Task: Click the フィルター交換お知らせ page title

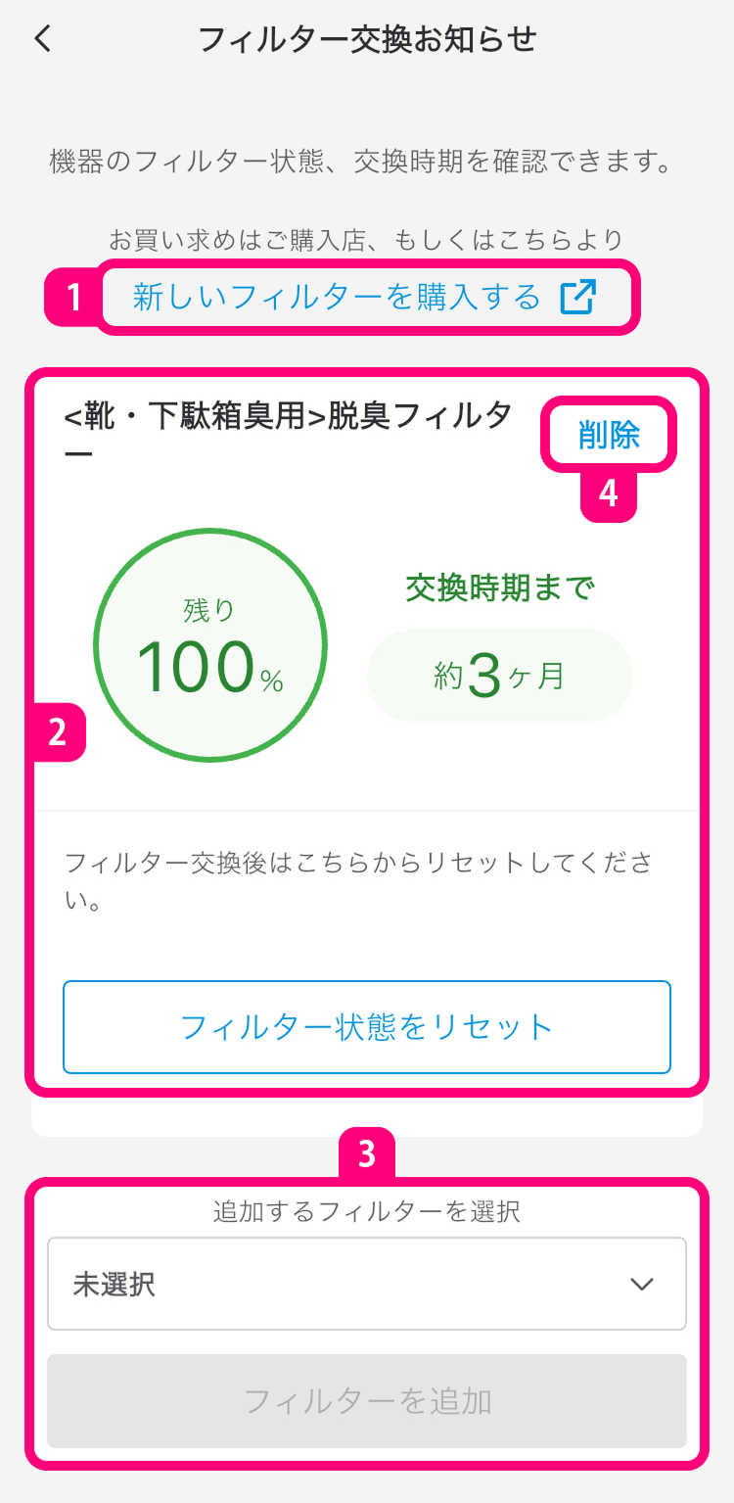Action: coord(367,39)
